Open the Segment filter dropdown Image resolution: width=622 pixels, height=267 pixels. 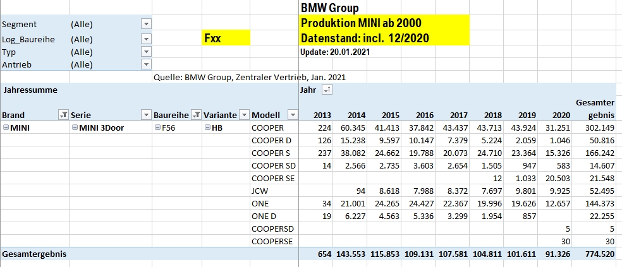[x=146, y=24]
